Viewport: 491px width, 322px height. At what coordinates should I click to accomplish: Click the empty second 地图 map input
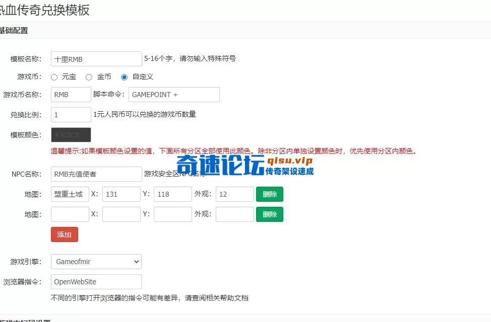click(x=70, y=214)
